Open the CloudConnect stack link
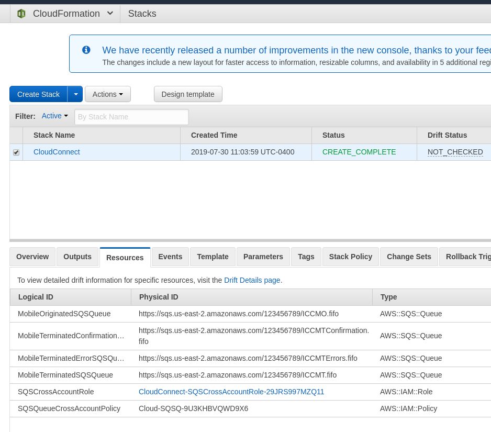This screenshot has width=491, height=432. [x=57, y=152]
